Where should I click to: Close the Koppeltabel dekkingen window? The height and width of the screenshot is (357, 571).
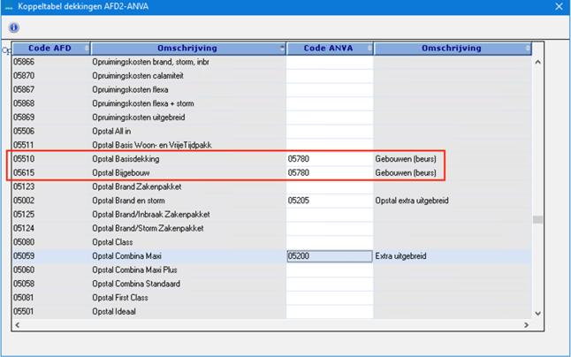[559, 7]
